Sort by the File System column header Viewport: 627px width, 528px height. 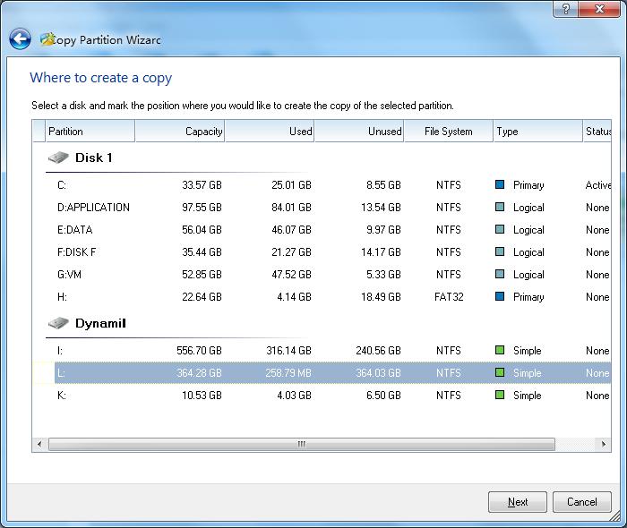coord(448,131)
